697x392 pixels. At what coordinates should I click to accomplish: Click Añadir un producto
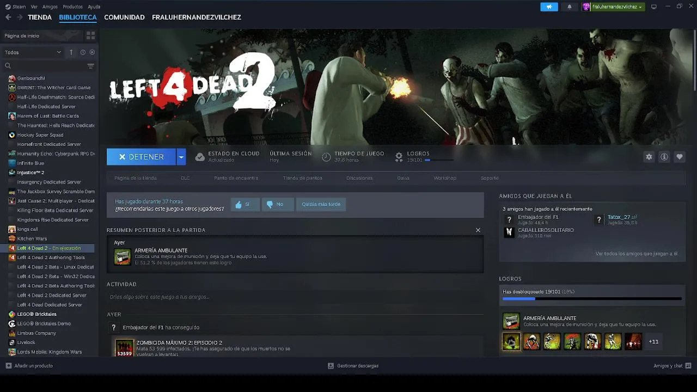click(29, 366)
